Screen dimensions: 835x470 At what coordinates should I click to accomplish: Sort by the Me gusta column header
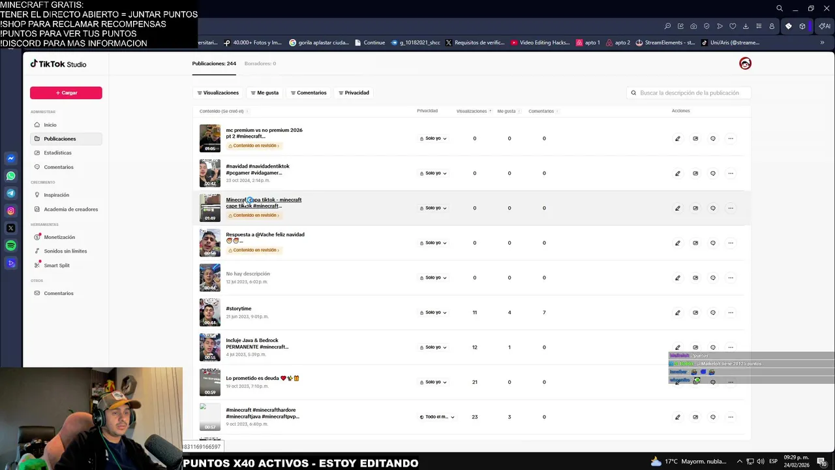coord(508,111)
